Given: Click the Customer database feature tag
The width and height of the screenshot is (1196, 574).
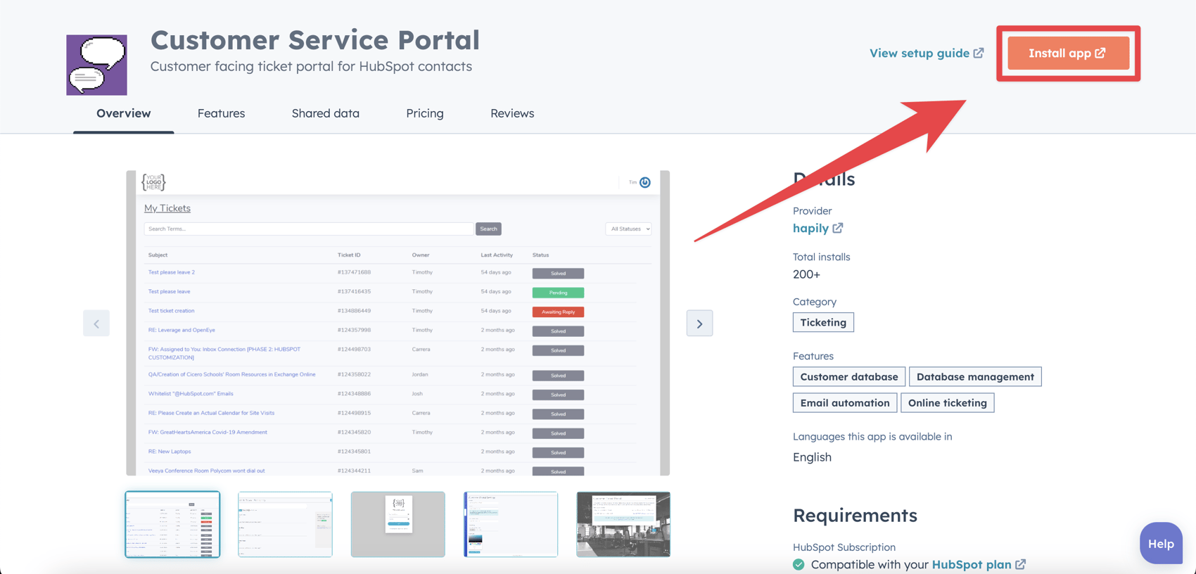Looking at the screenshot, I should 849,376.
